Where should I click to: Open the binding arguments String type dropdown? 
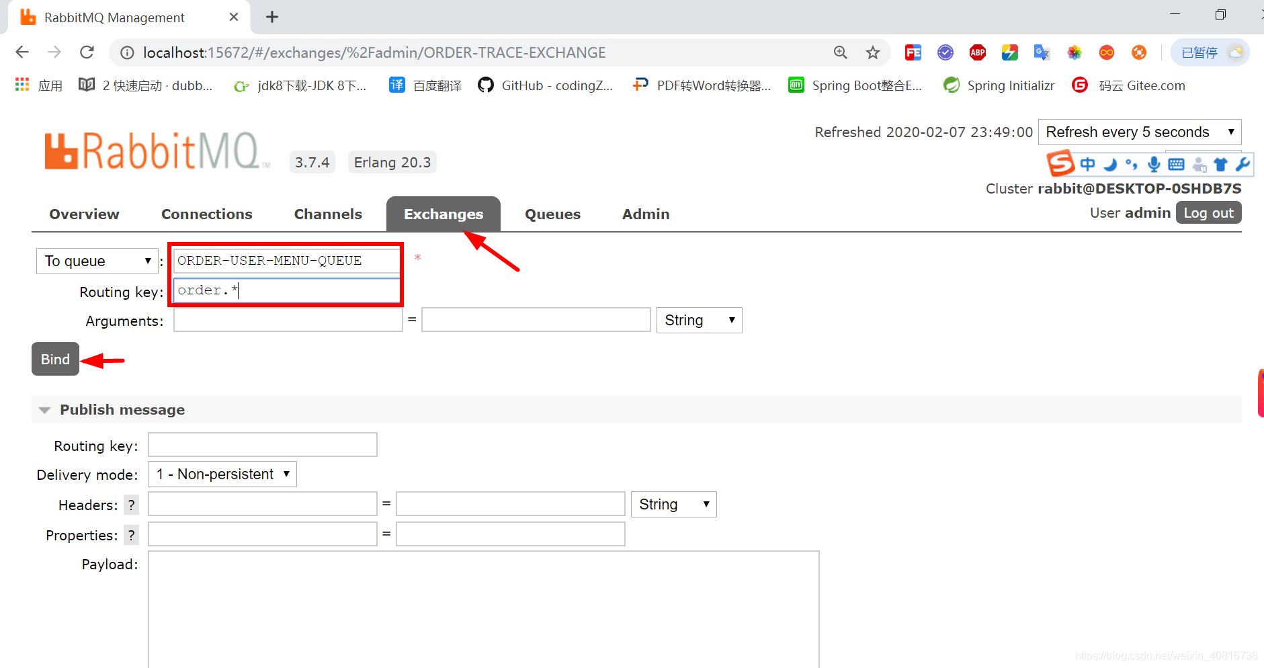pyautogui.click(x=699, y=320)
